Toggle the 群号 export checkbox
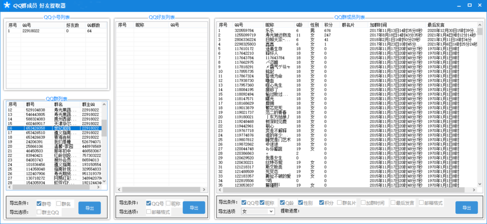Viewport: 487px width, 224px height. point(39,204)
